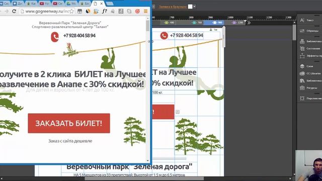Click the green logo on webpage
322x181 pixels.
coord(70,50)
